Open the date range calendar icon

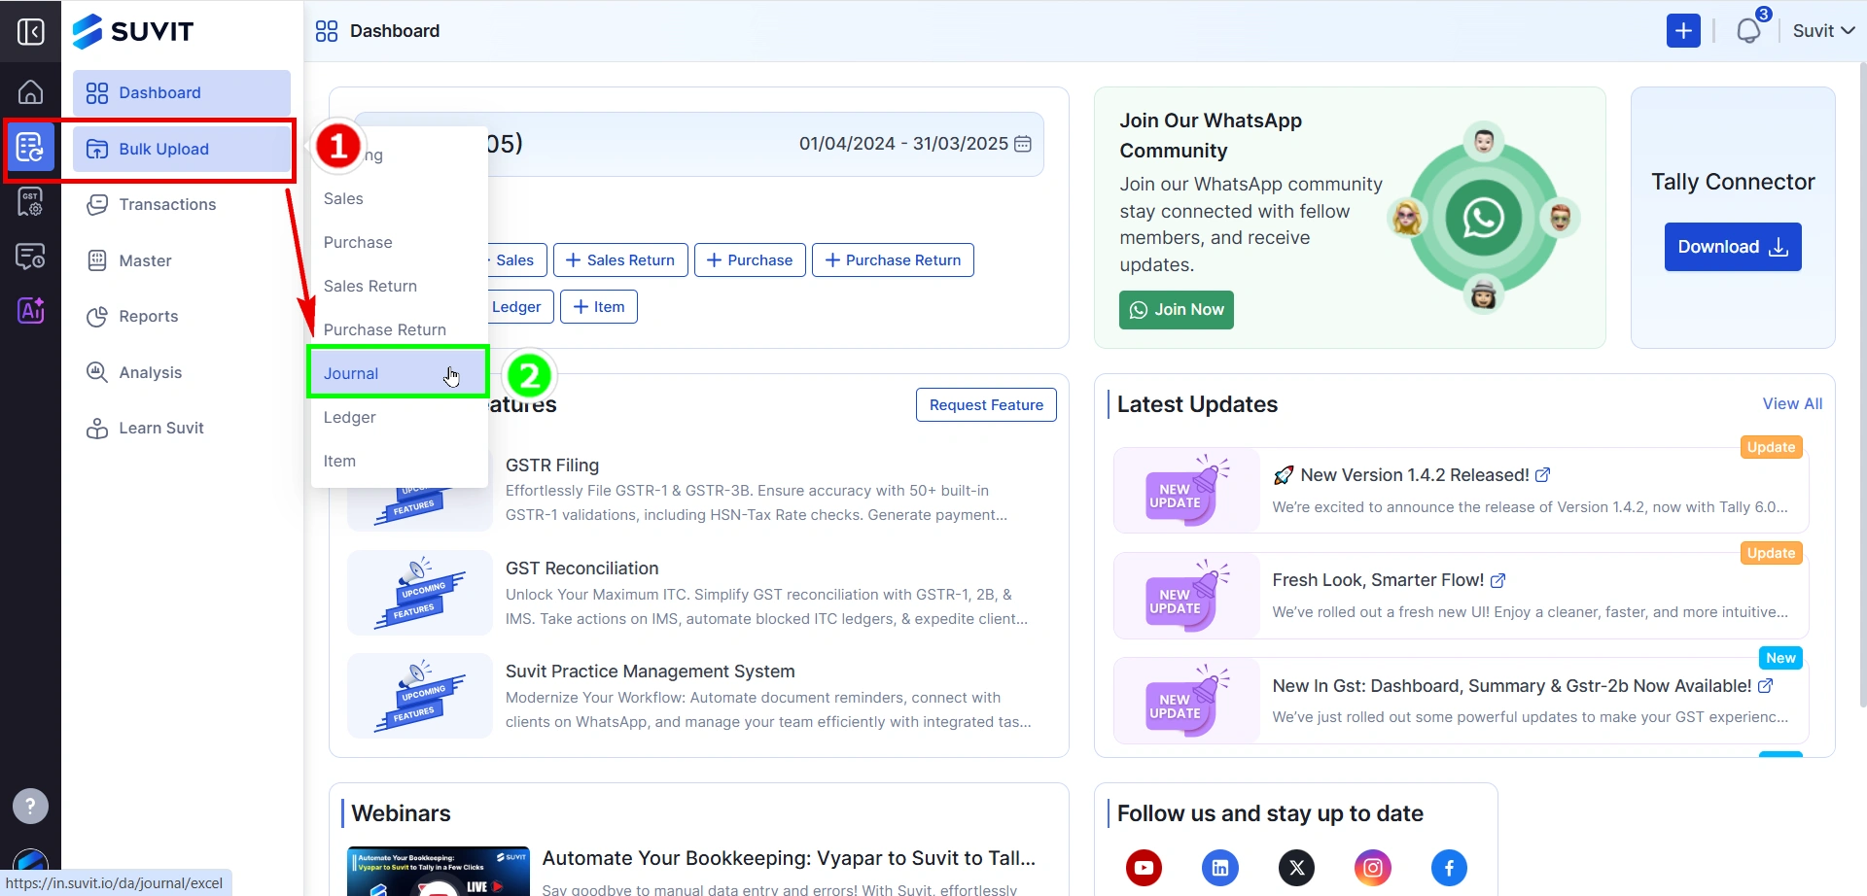click(1023, 144)
